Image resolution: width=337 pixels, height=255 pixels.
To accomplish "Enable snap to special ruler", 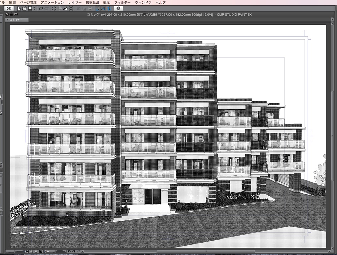I will coord(103,9).
